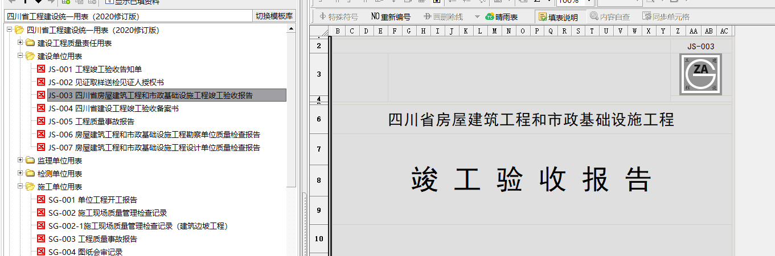Select SG-002-1 建筑边坡工程 record
The image size is (775, 256).
(x=138, y=226)
